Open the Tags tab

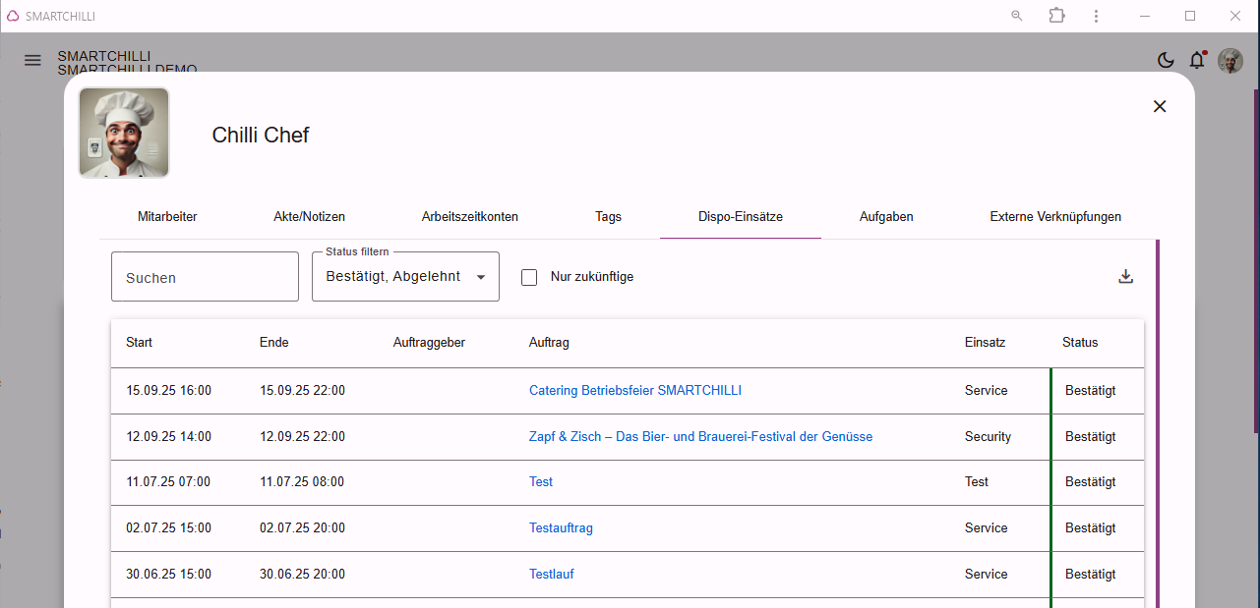(608, 216)
